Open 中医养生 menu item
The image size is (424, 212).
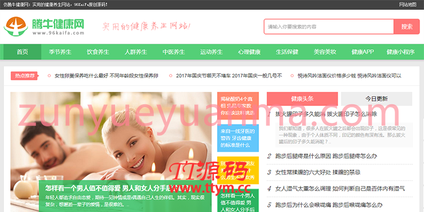(173, 52)
